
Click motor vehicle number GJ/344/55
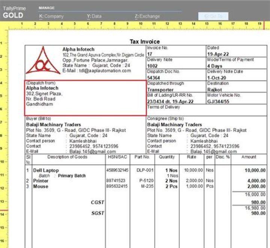[218, 102]
